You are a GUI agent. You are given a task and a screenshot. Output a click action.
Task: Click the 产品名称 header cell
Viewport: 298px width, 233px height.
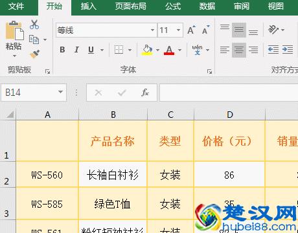[113, 141]
